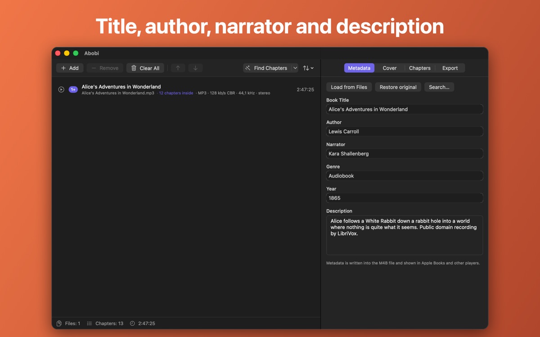Click the total duration 2:47:25 in status bar
This screenshot has width=540, height=337.
point(147,324)
